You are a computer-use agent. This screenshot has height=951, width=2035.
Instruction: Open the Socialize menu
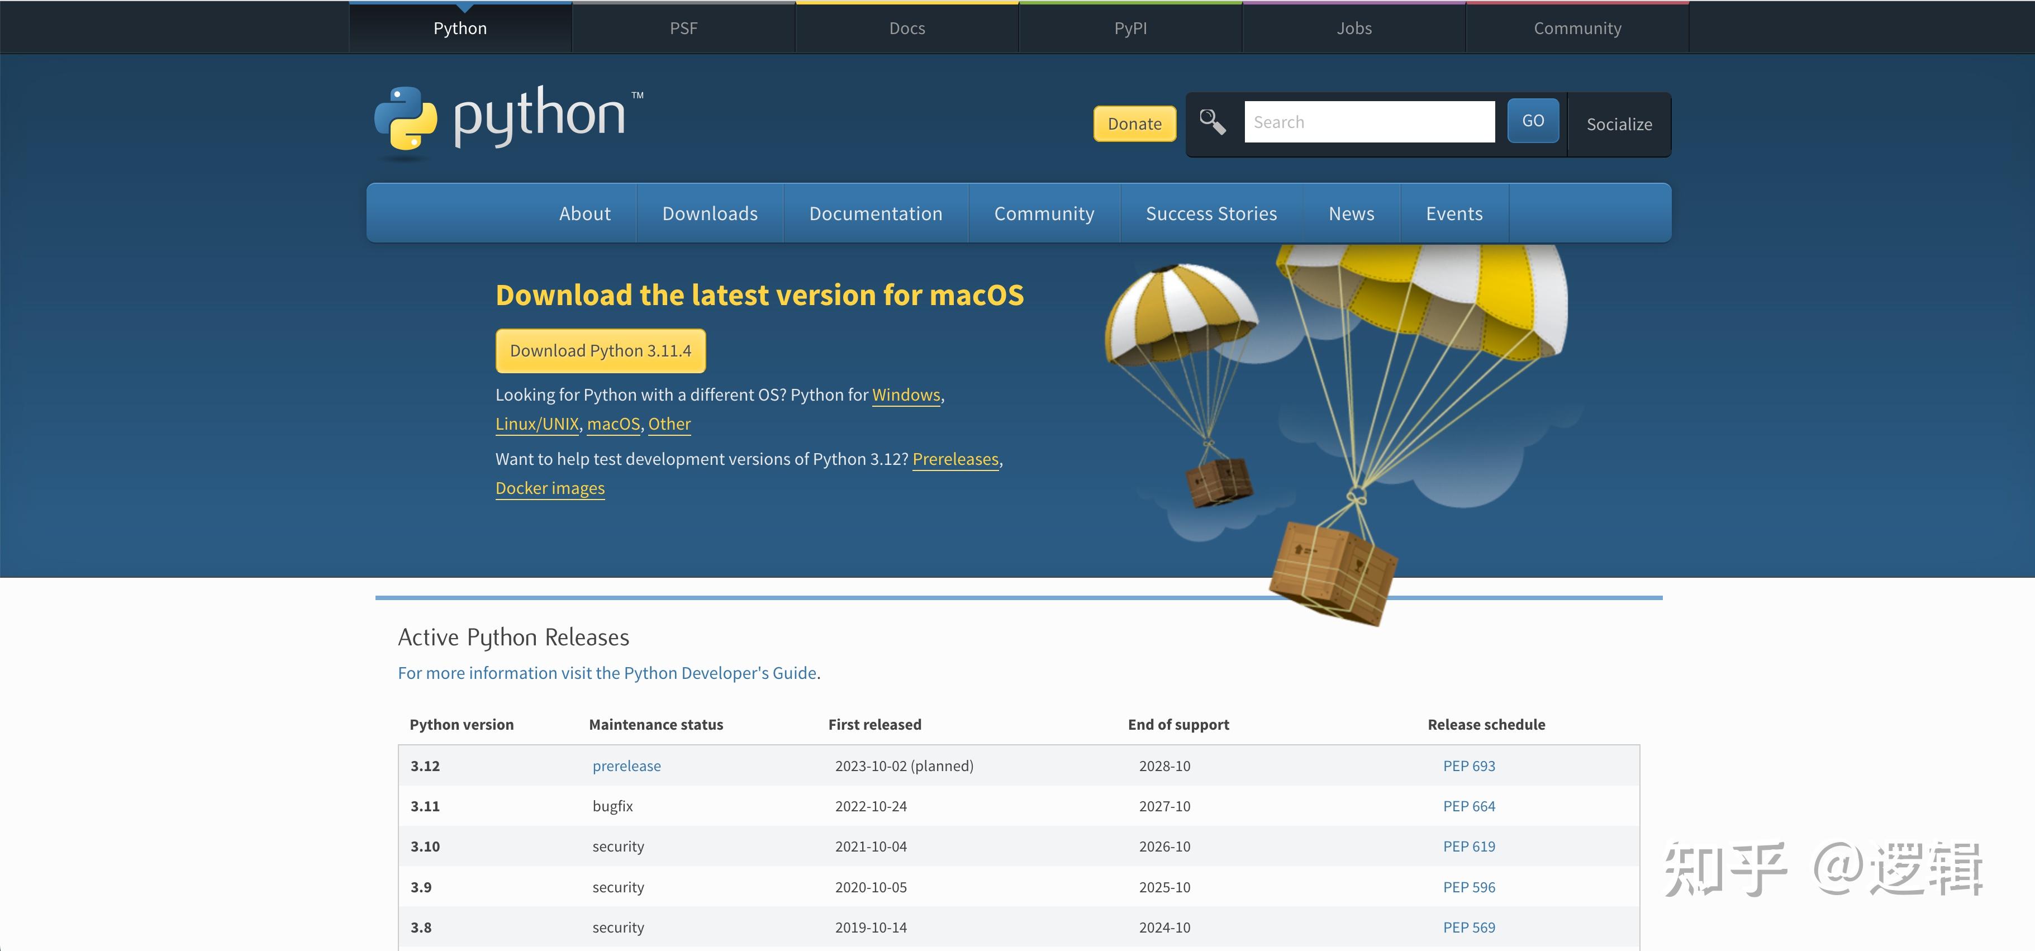pos(1618,124)
